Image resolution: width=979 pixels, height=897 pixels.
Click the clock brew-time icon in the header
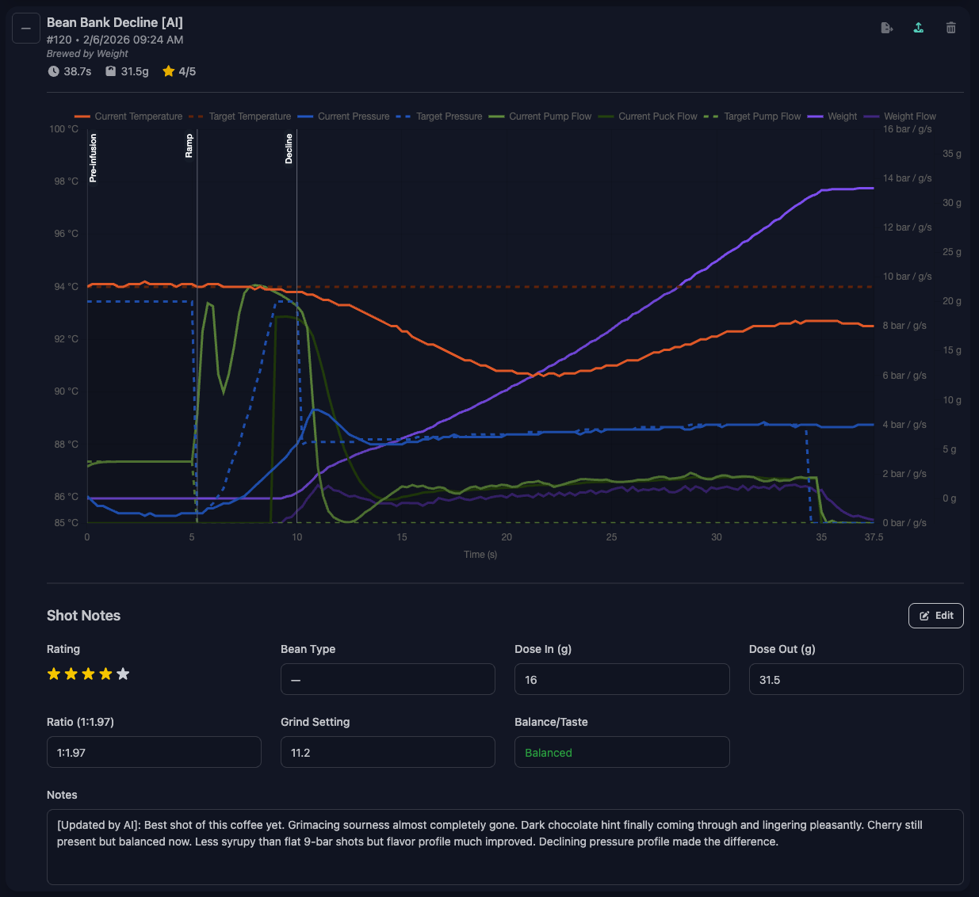coord(52,71)
